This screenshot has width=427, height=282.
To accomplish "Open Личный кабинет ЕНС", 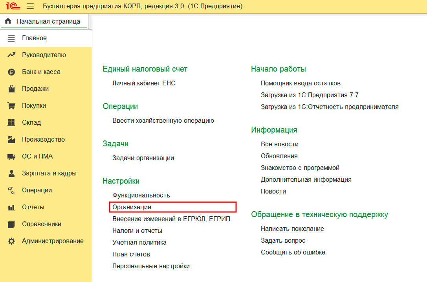I will (x=144, y=83).
